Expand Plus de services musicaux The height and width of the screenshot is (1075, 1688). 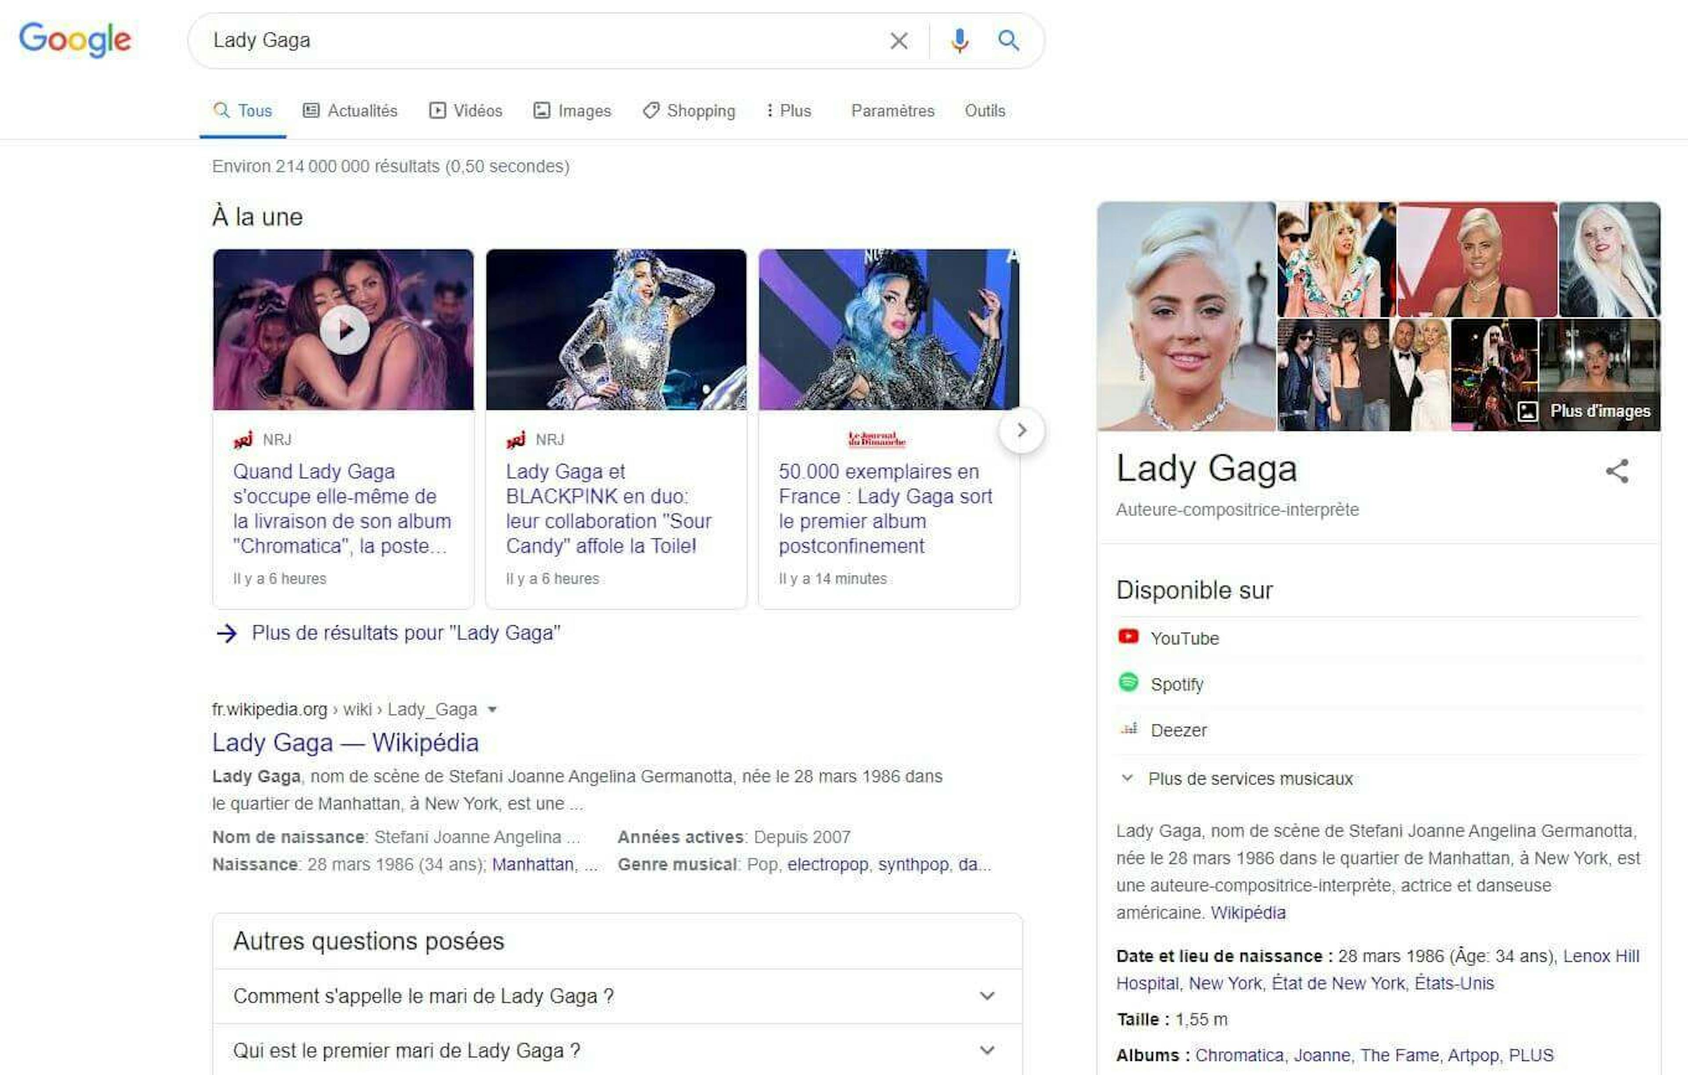1249,779
